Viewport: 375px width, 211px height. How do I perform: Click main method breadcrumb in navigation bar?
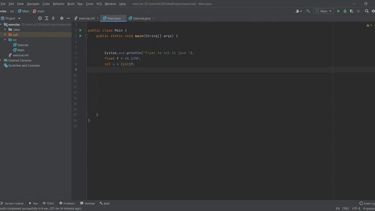[x=39, y=11]
